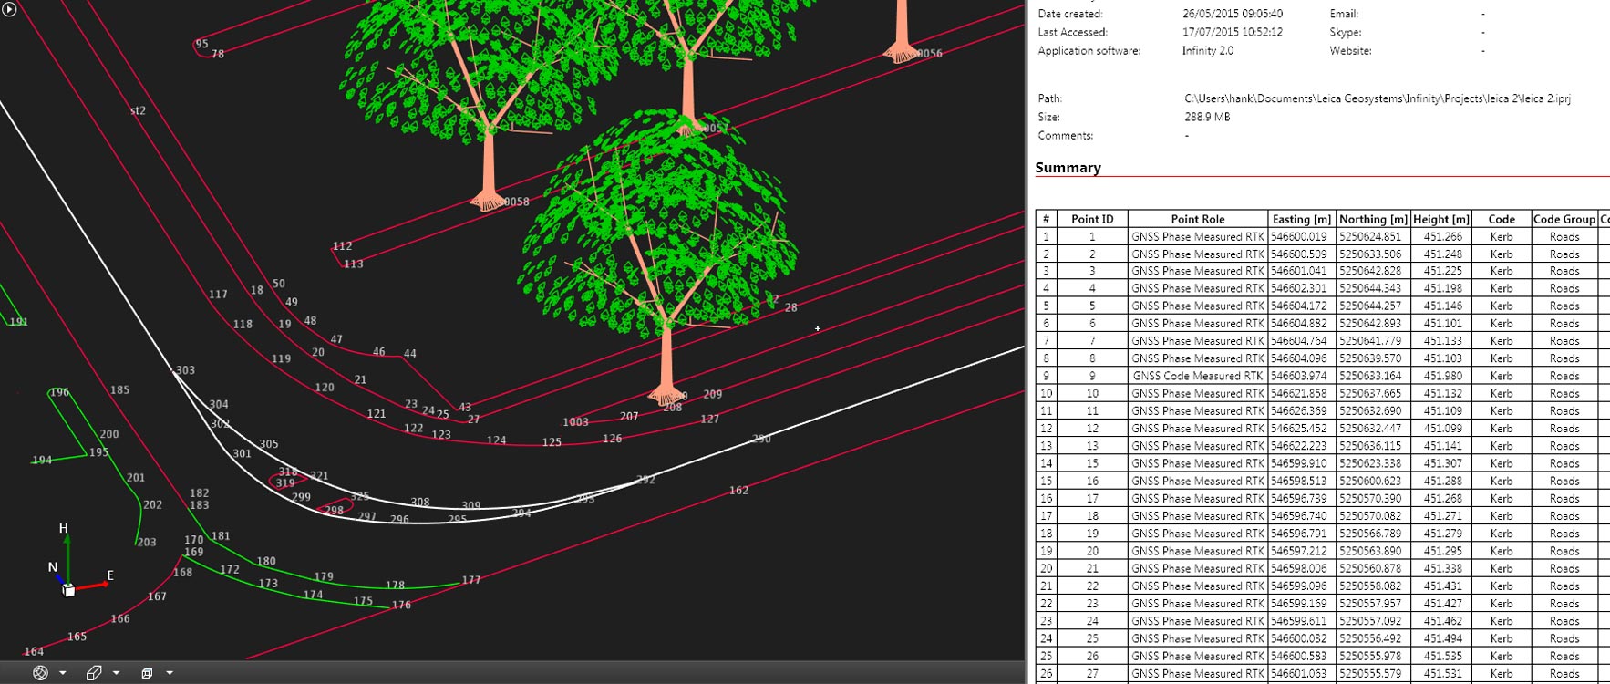
Task: Open the dropdown arrow beside the globe icon
Action: [63, 673]
